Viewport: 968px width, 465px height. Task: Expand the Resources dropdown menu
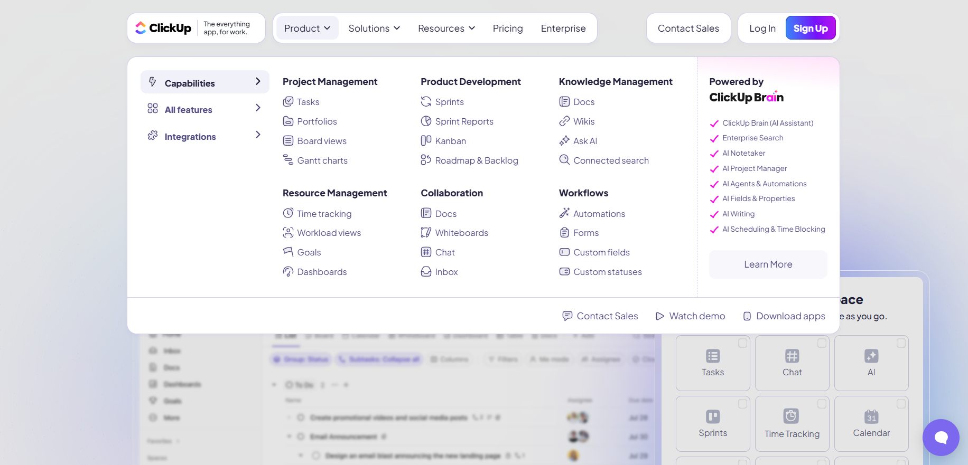[x=446, y=29]
